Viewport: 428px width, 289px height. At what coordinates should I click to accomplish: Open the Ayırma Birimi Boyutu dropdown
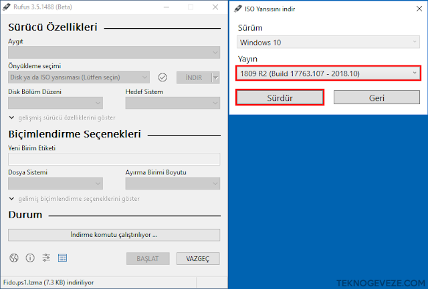pos(173,184)
